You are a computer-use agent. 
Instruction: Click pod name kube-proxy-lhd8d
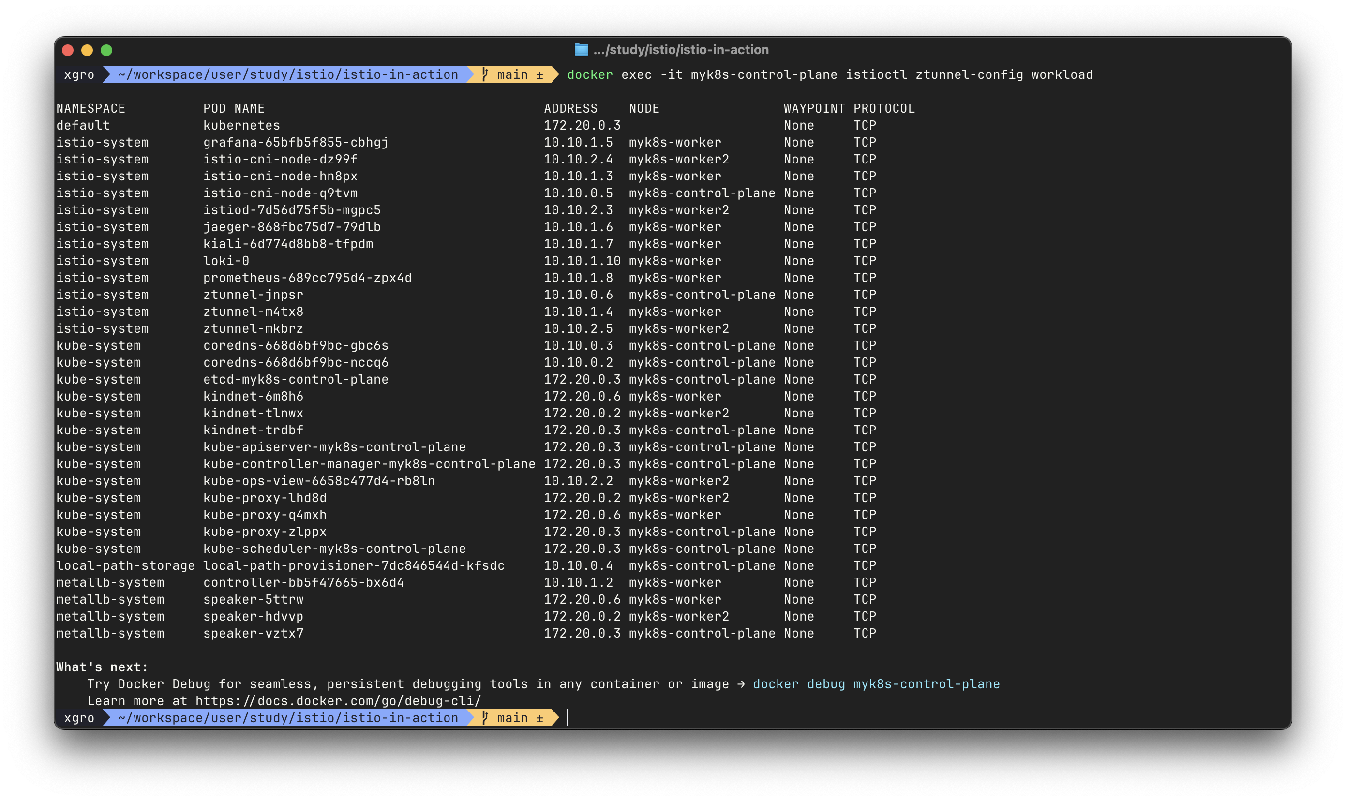click(x=265, y=498)
